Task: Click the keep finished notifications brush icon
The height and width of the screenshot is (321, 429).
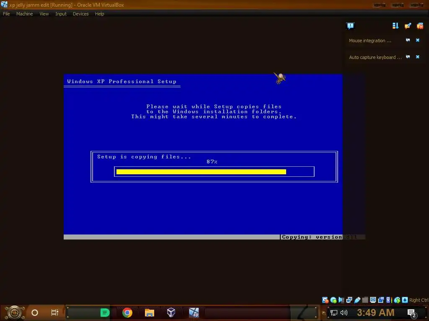Action: pos(408,26)
